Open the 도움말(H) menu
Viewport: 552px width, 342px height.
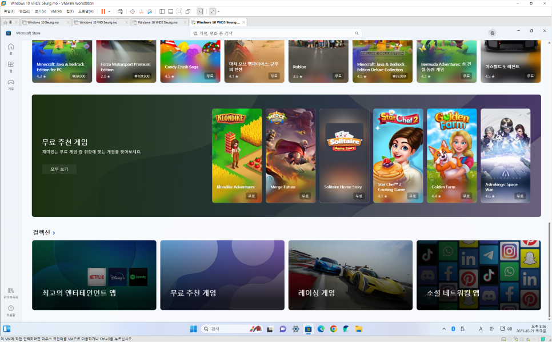tap(86, 11)
